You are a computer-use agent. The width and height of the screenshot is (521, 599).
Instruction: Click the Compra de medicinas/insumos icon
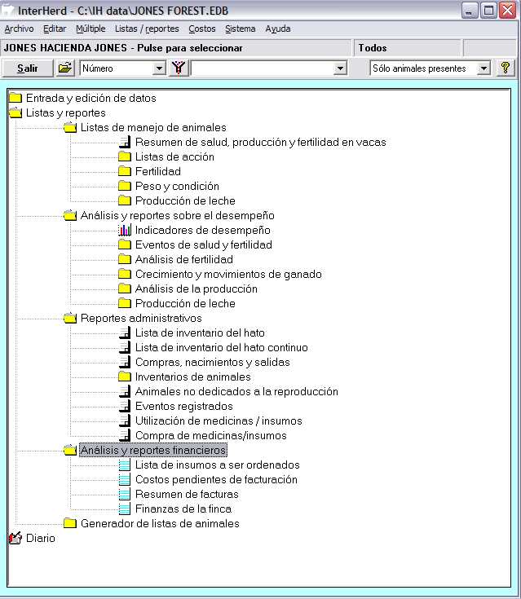[x=125, y=435]
